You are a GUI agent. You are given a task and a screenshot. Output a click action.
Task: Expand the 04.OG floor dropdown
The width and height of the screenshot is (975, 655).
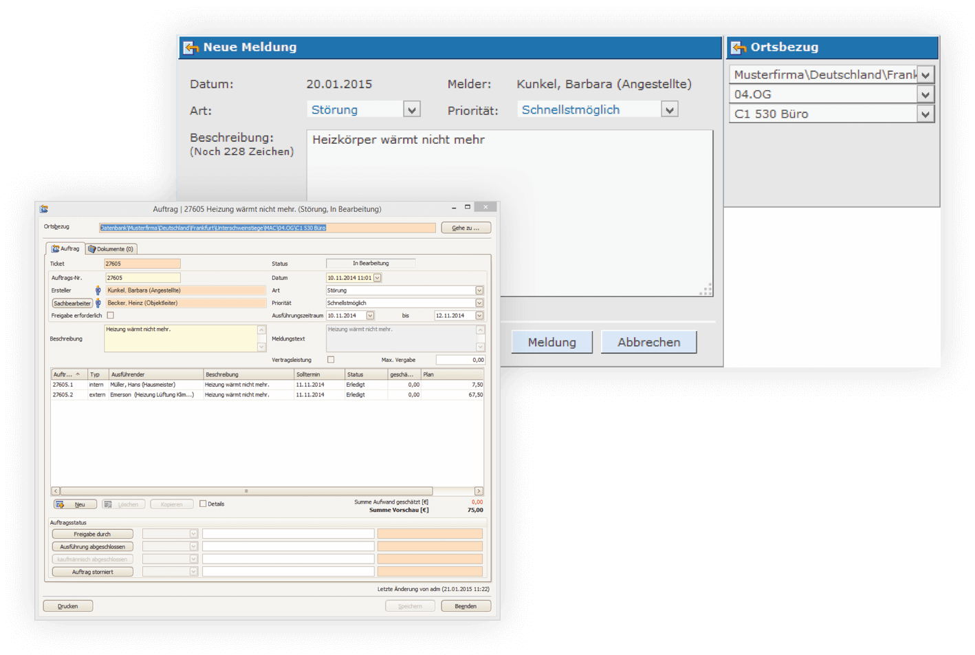click(x=925, y=94)
